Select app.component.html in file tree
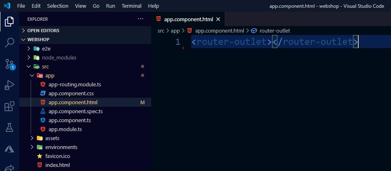Viewport: 391px width, 171px height. click(x=73, y=103)
